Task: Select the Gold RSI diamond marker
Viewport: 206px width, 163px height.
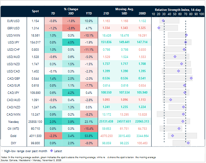Action: 173,136
